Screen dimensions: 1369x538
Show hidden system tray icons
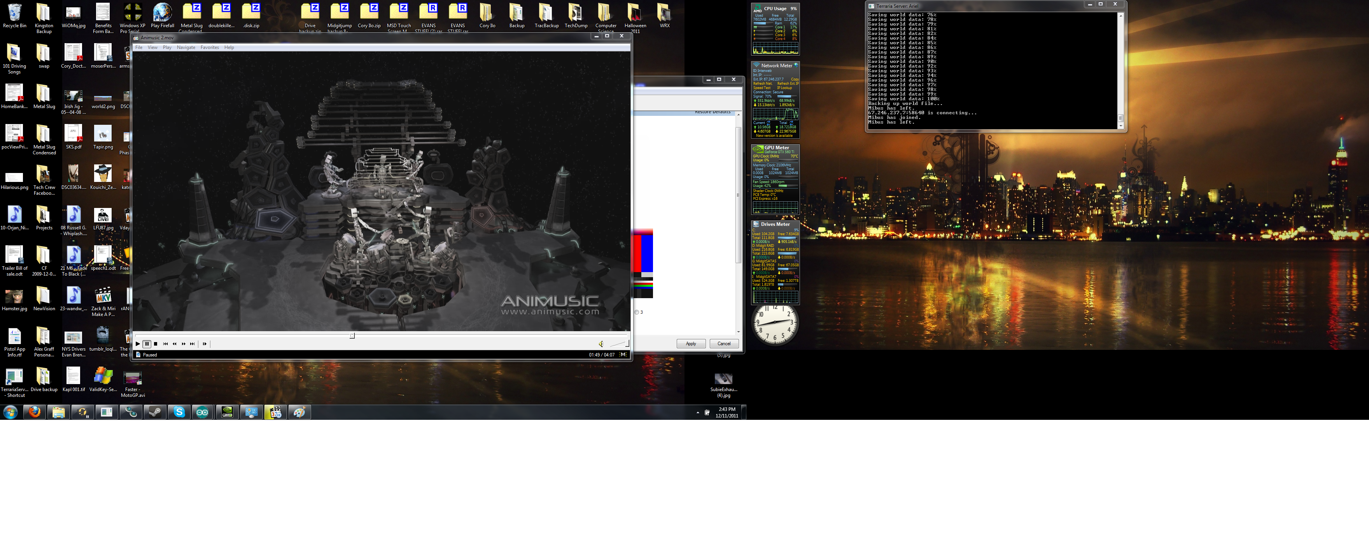click(x=698, y=413)
